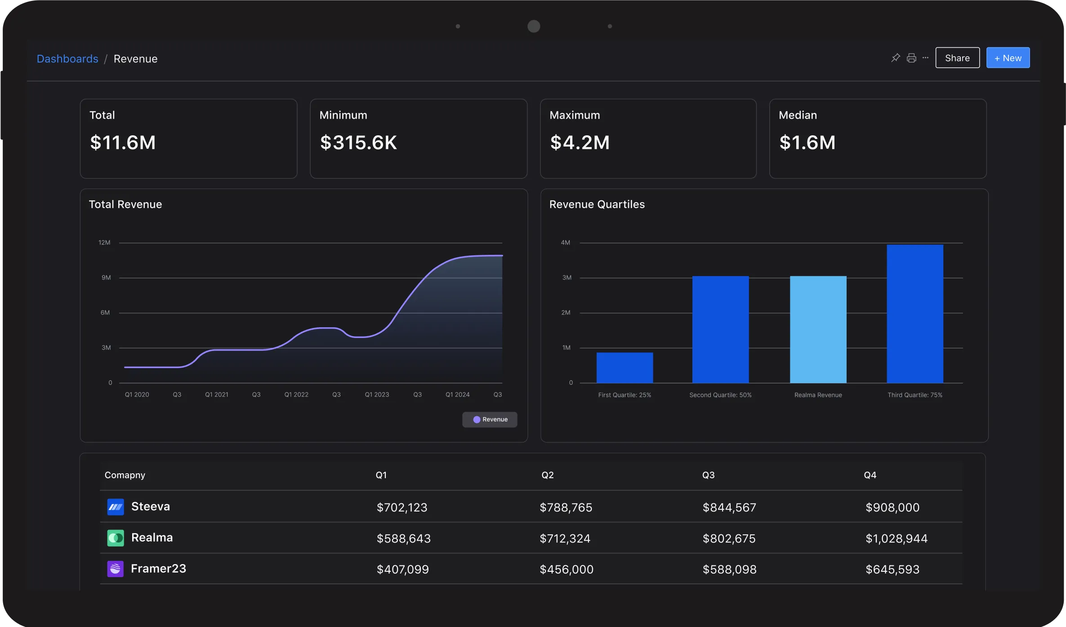Click the Third Quartile 75% bar

pyautogui.click(x=914, y=314)
